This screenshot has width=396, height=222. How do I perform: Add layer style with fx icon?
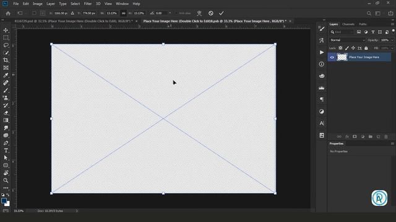347,137
